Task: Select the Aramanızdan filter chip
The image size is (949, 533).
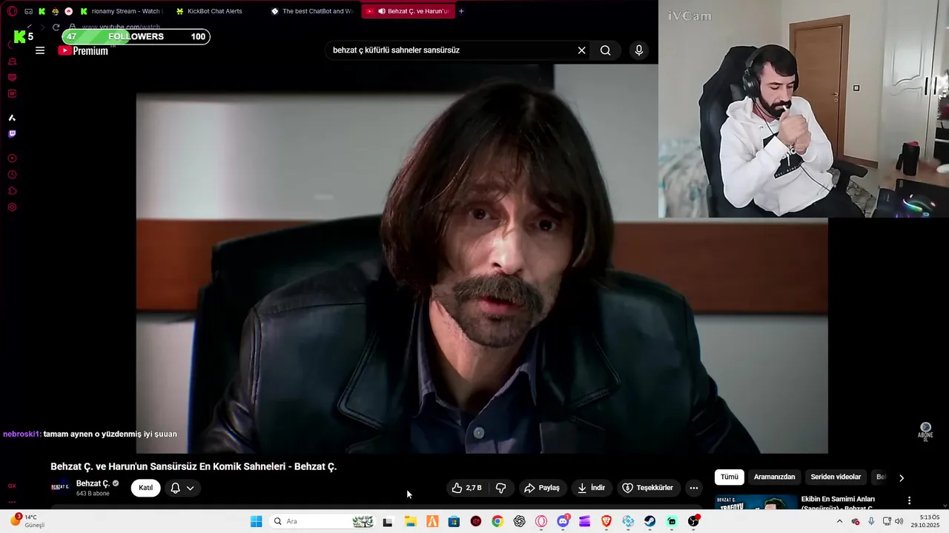Action: pos(775,477)
